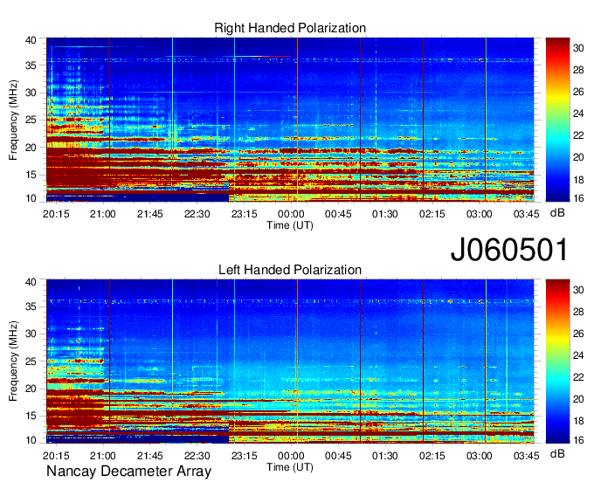The image size is (594, 482).
Task: Click the 21:00 time tick of the bottom plot
Action: point(103,456)
